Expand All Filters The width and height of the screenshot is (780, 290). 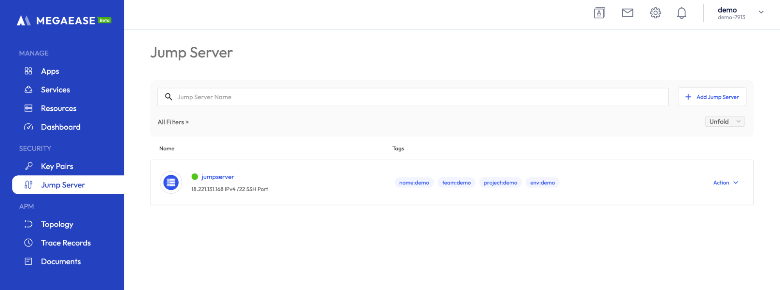click(173, 122)
